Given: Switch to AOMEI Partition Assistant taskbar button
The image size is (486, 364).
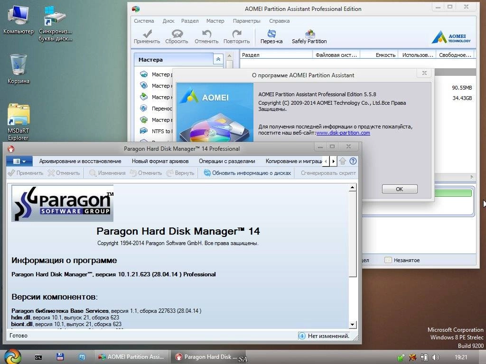Looking at the screenshot, I should (131, 357).
